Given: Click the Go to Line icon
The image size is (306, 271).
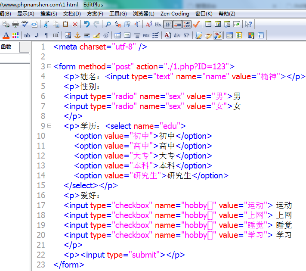Looking at the screenshot, I should click(137, 24).
